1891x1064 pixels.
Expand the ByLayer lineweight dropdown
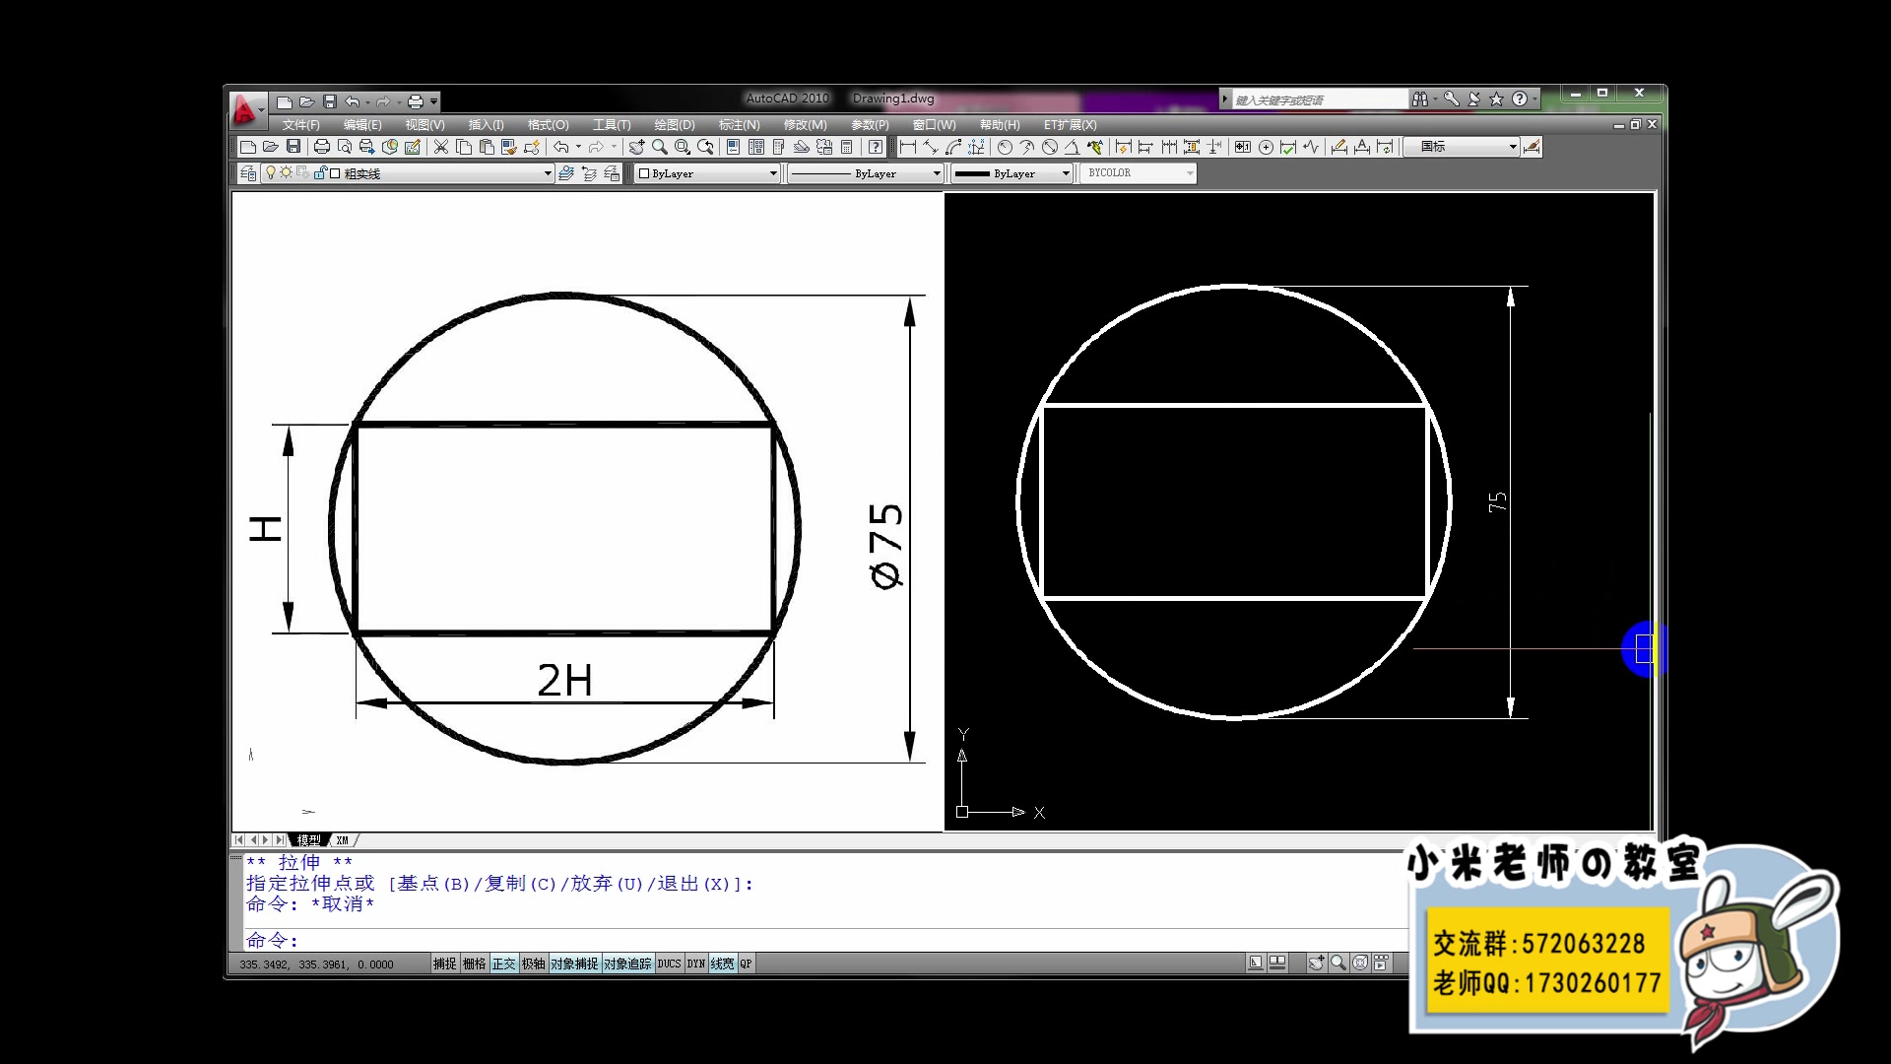pos(1065,173)
